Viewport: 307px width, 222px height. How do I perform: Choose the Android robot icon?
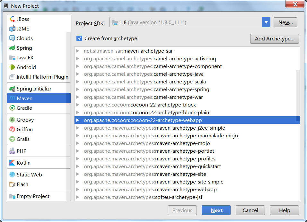(12, 67)
